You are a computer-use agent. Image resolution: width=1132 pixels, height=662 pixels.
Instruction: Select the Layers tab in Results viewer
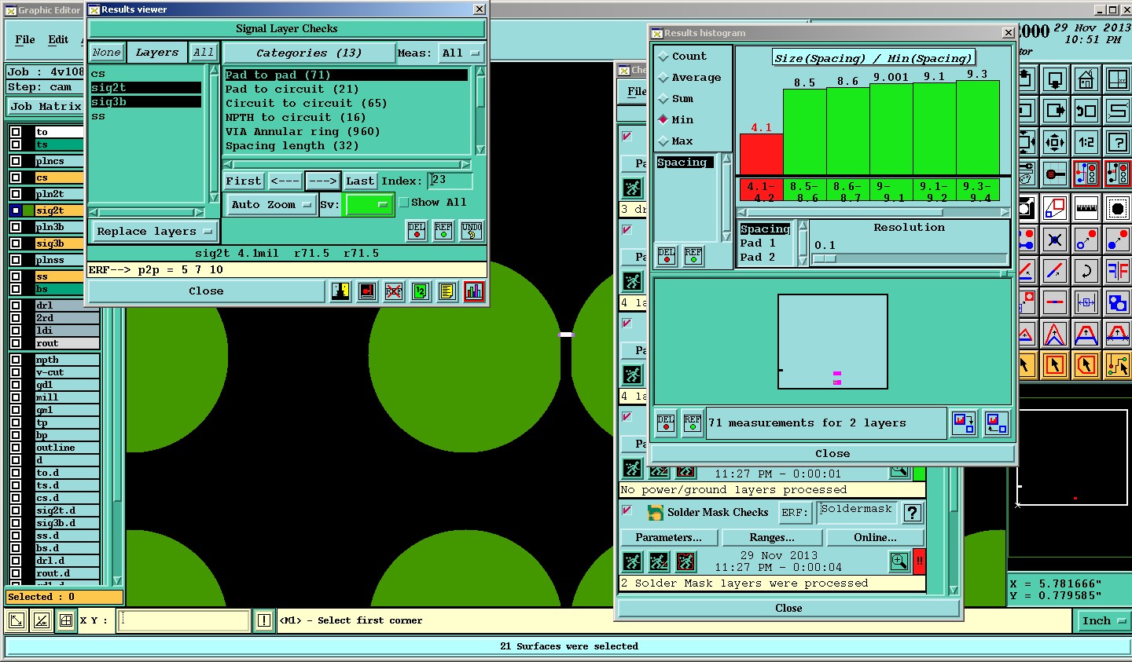tap(157, 53)
